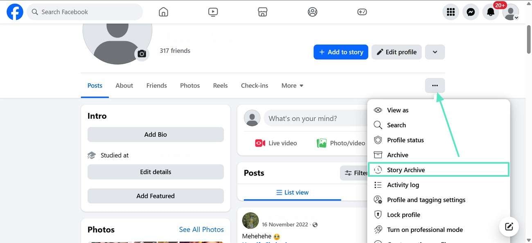
Task: Click the three-dot profile options button
Action: coord(435,85)
